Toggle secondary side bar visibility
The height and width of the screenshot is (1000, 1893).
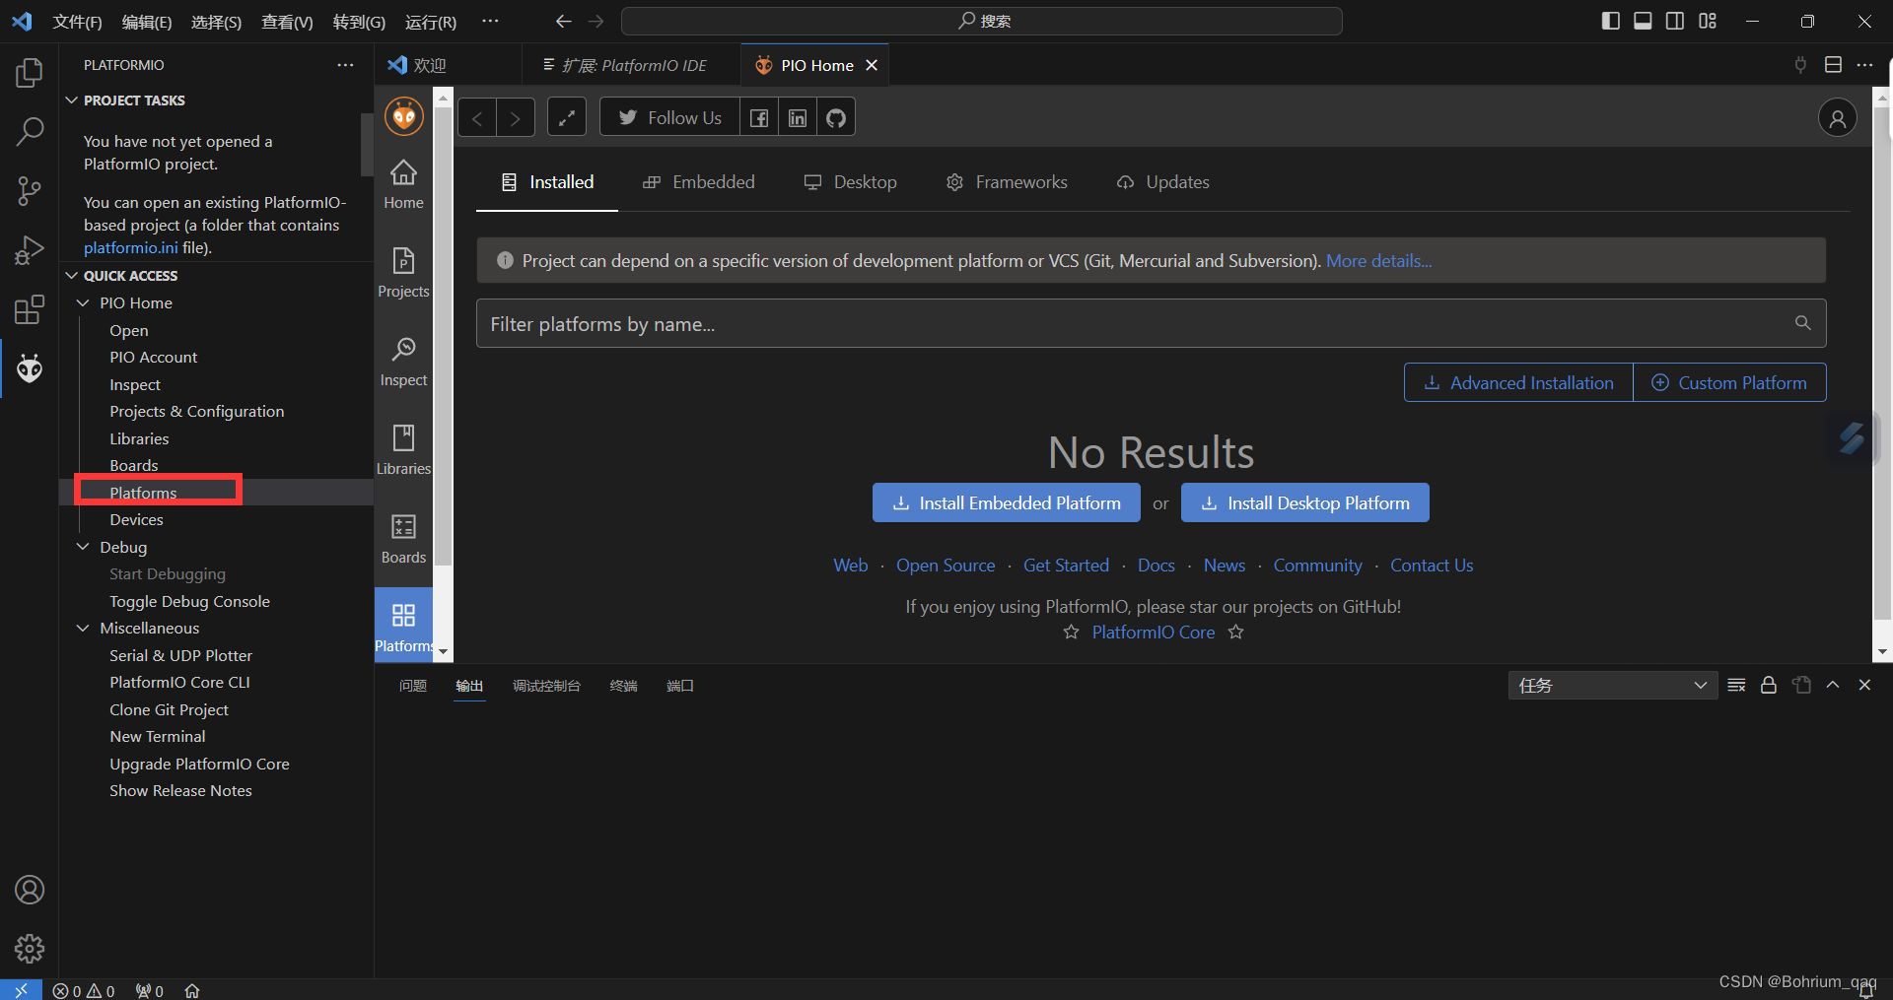point(1675,21)
